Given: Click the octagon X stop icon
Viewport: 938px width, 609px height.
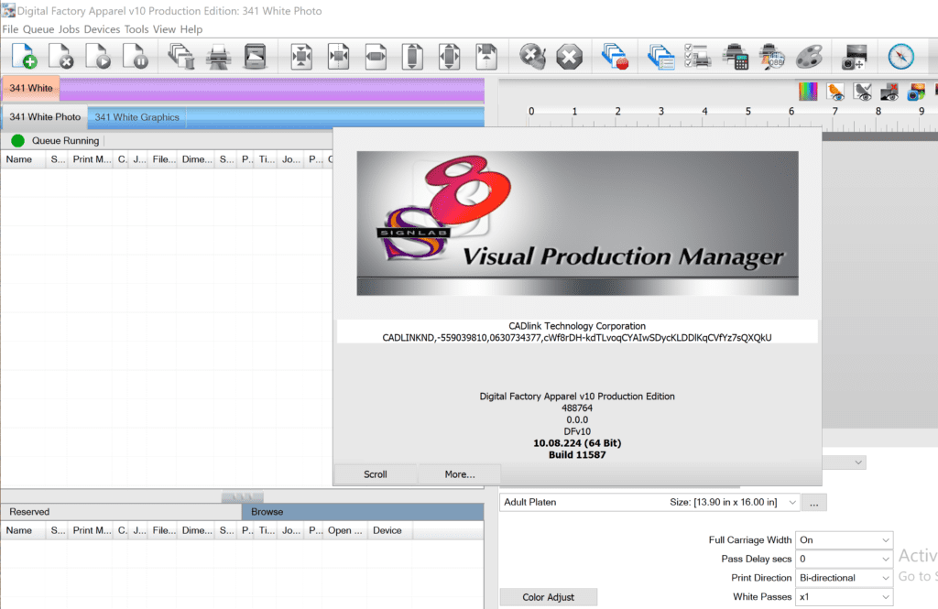Looking at the screenshot, I should click(569, 58).
